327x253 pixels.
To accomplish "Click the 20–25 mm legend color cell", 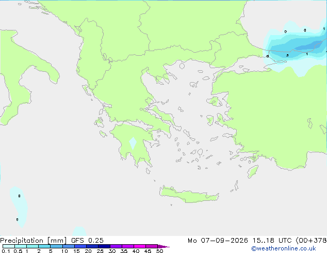I will 92,246.
